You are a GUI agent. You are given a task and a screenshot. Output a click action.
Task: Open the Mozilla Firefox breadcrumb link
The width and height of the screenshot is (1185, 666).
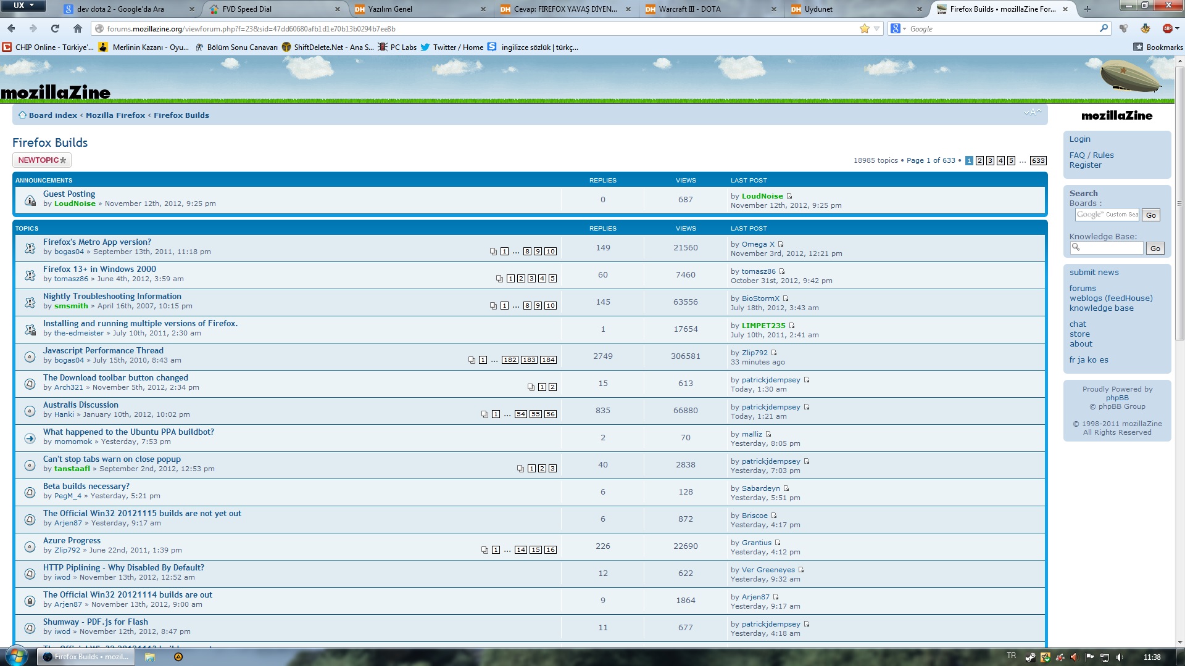tap(115, 115)
